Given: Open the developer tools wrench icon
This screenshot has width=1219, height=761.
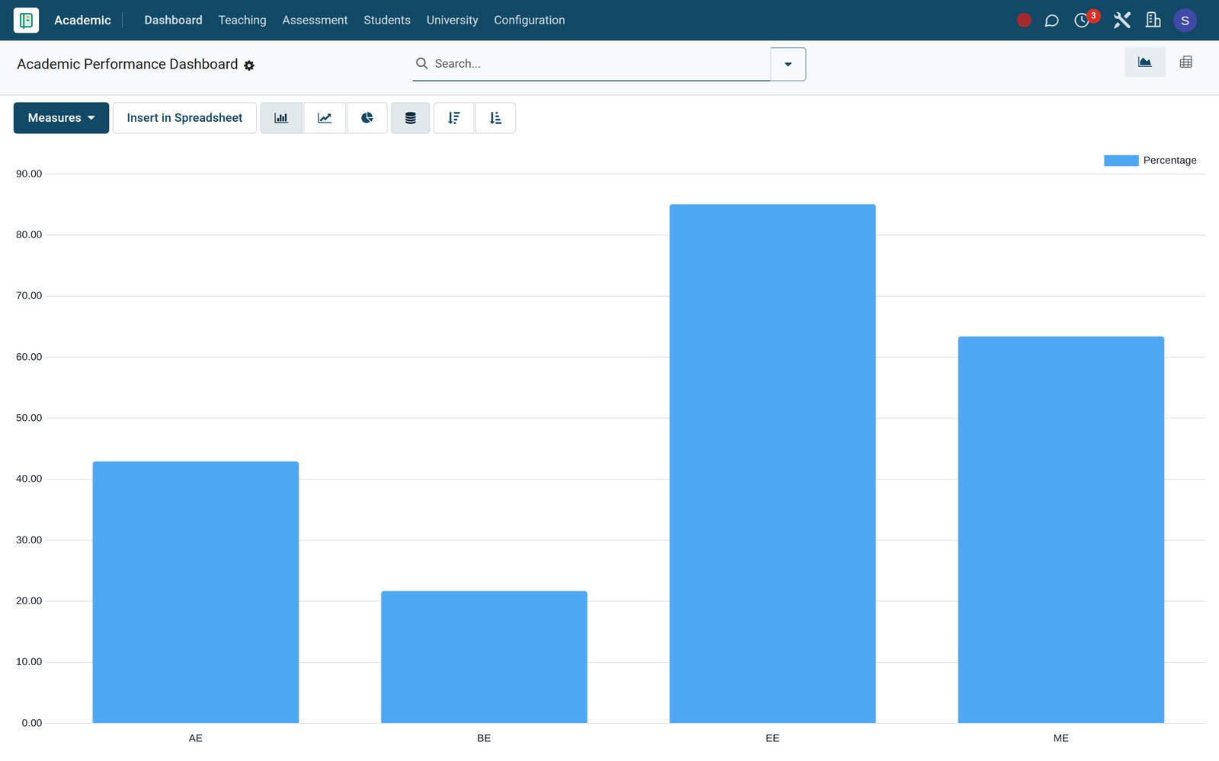Looking at the screenshot, I should [1121, 21].
